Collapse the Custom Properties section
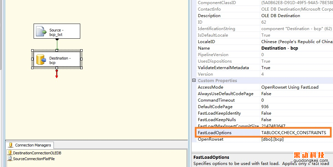333x167 pixels. (194, 81)
